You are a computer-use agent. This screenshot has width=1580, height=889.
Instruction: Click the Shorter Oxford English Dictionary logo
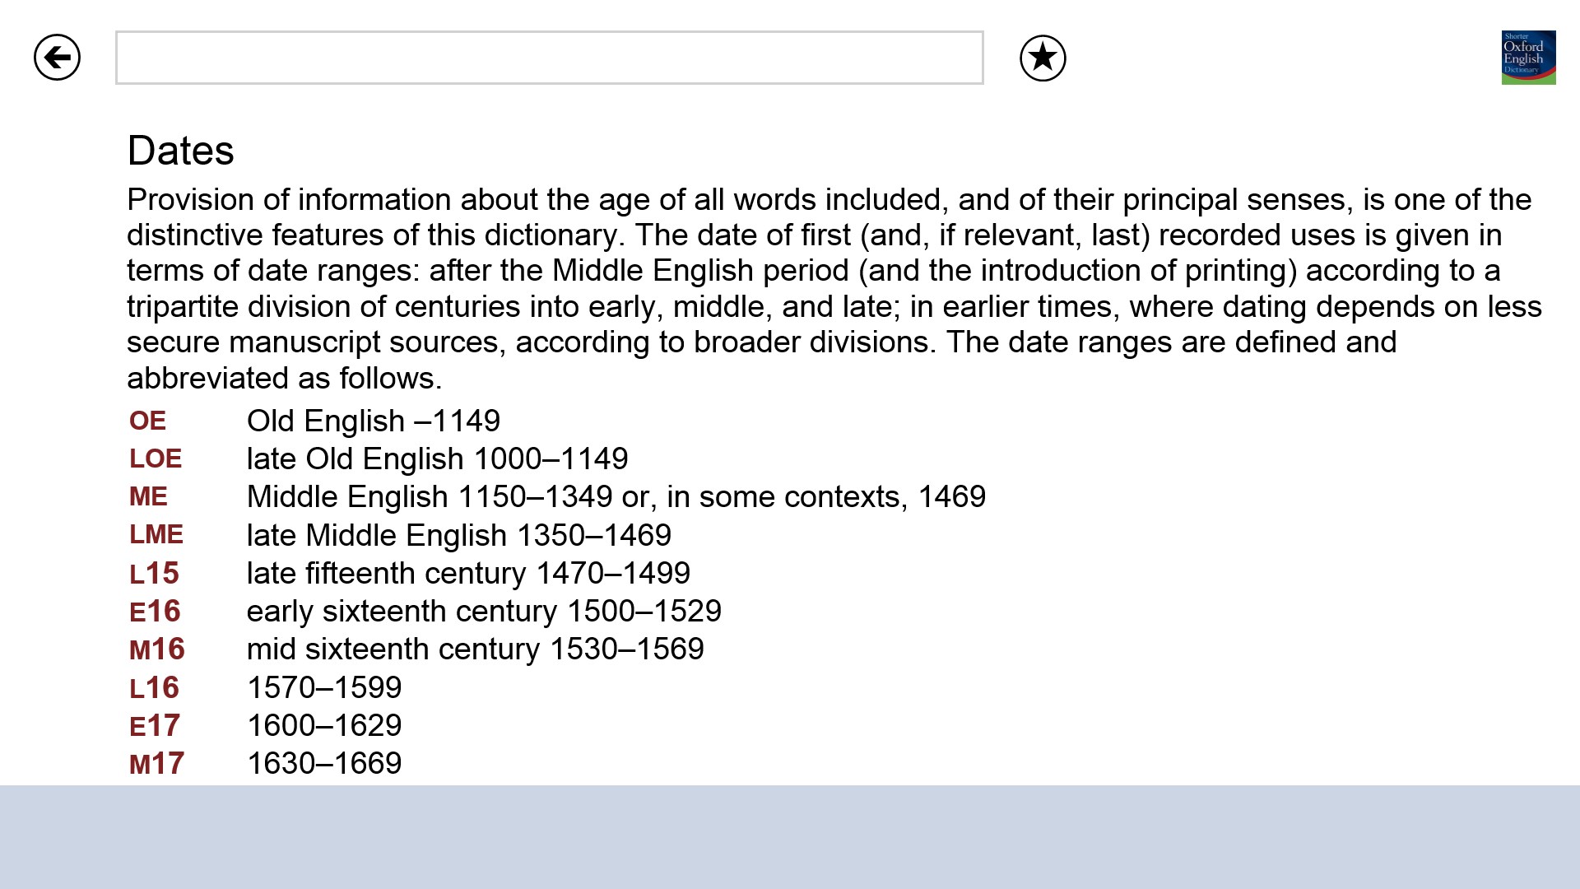point(1528,58)
